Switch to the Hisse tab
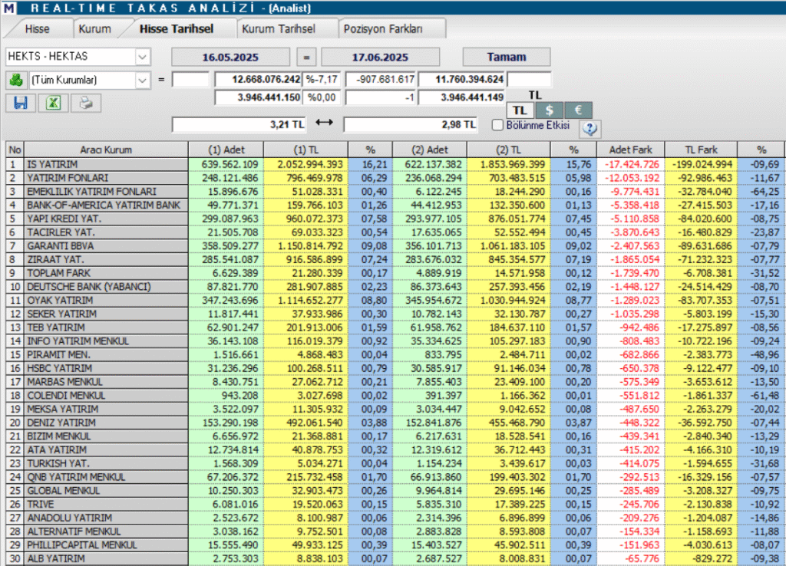Image resolution: width=786 pixels, height=566 pixels. tap(38, 29)
